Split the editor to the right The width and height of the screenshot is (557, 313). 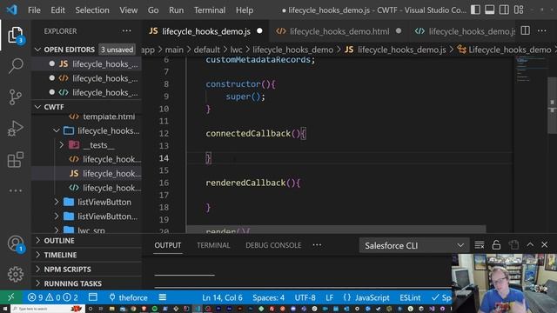point(526,31)
